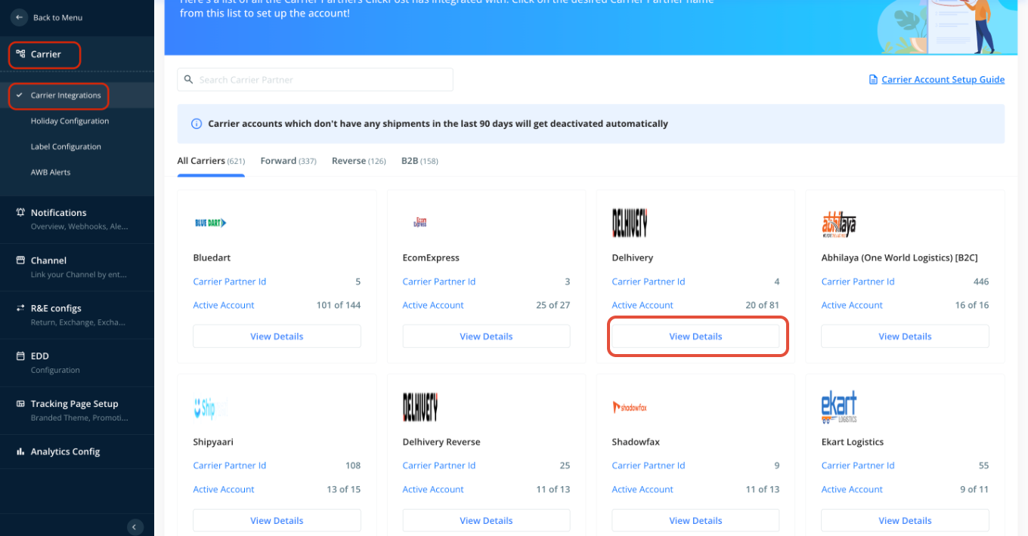
Task: View Details for Abhilaya One World Logistics
Action: [x=905, y=336]
